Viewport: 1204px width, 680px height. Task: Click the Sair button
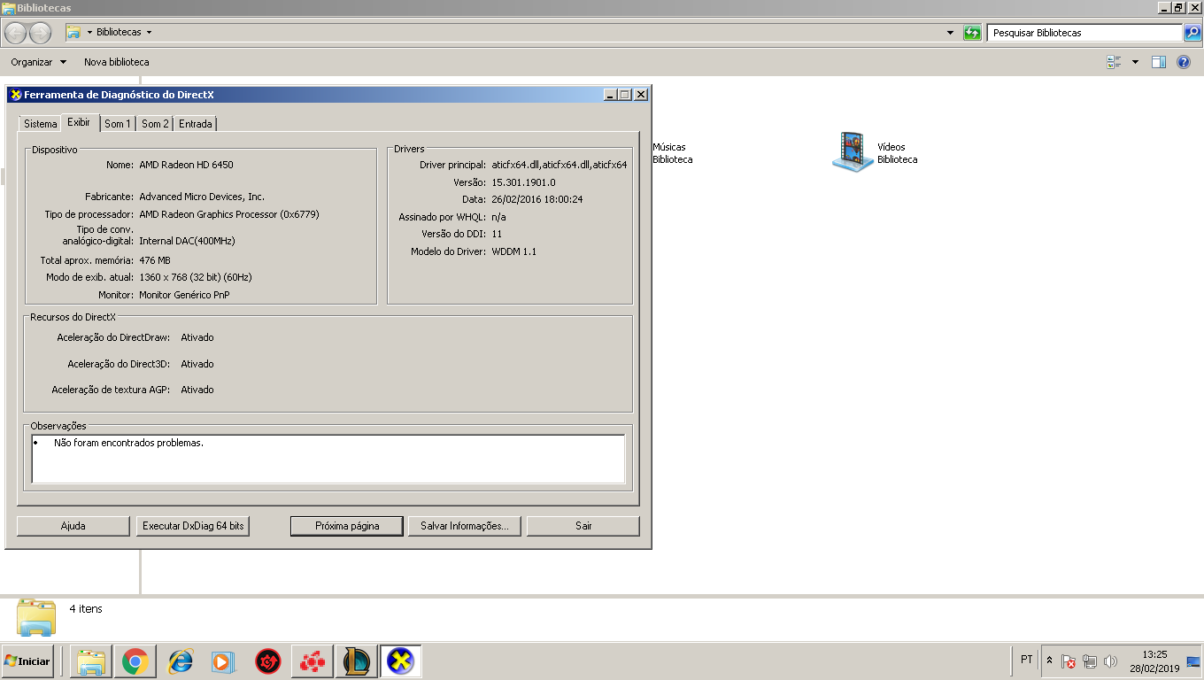coord(583,526)
